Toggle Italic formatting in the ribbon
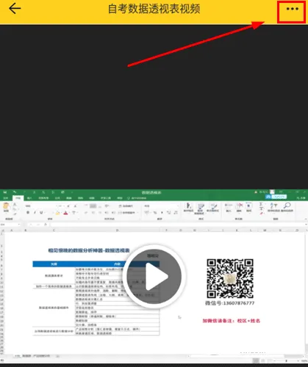Image resolution: width=308 pixels, height=367 pixels. [x=35, y=213]
